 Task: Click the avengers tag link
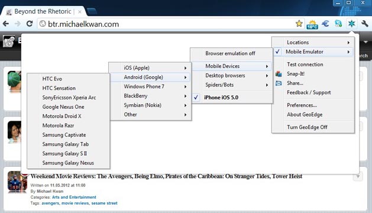50,204
